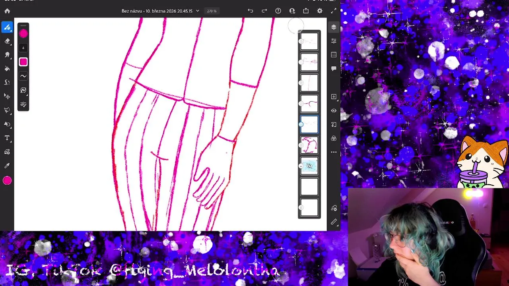This screenshot has height=286, width=509.
Task: Open the icon below smoothing in the brush panel
Action: coord(23,91)
